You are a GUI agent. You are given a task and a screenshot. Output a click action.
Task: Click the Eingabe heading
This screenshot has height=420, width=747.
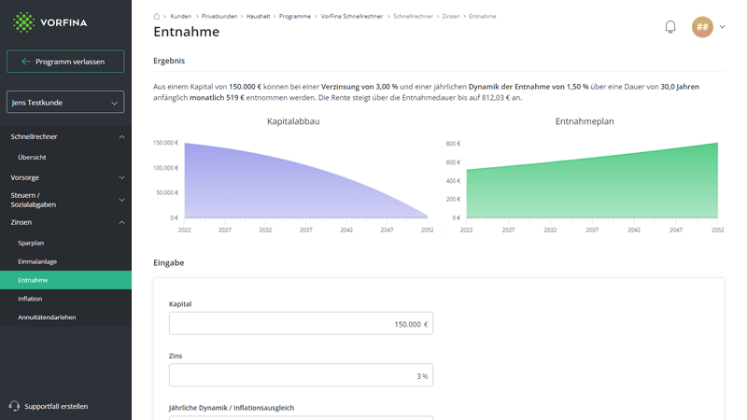169,263
